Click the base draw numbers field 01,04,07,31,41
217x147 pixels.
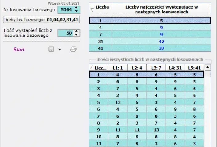pos(41,20)
